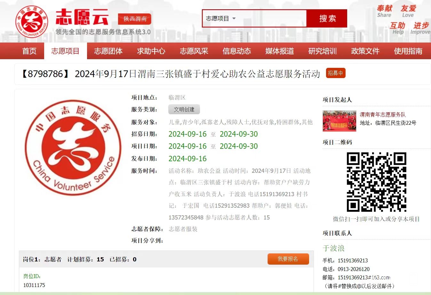This screenshot has width=431, height=295.
Task: Click the mobile number 15191369213 in contact panel
Action: (x=353, y=261)
